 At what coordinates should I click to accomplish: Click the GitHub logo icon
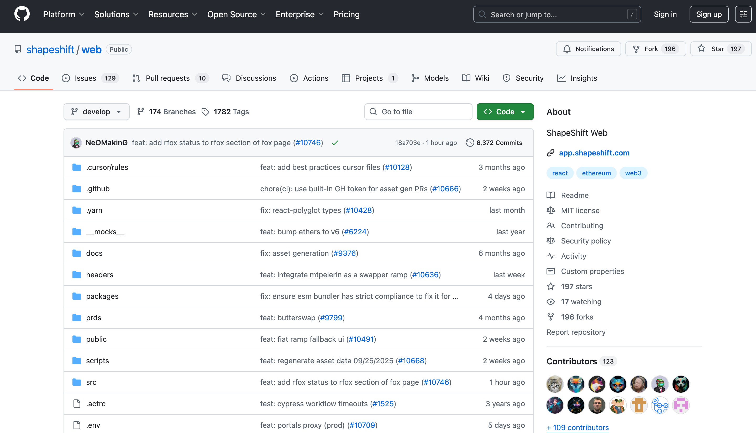(x=22, y=14)
